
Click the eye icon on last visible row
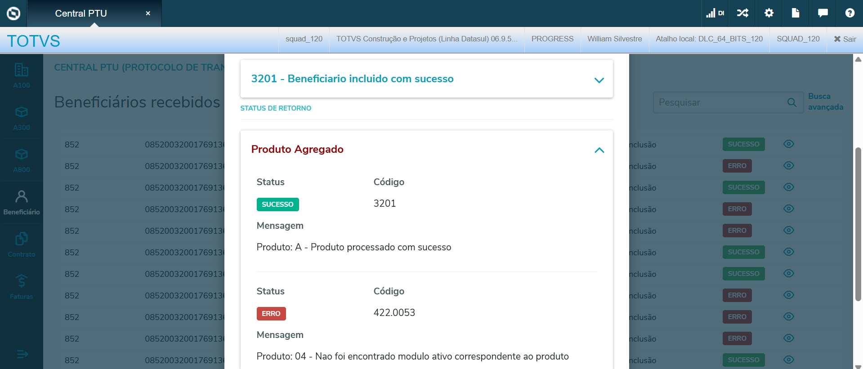[788, 360]
